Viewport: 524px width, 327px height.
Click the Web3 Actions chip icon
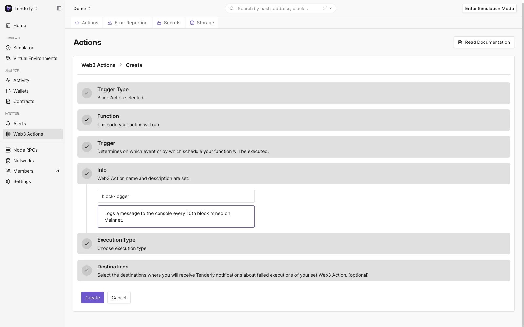coord(8,134)
